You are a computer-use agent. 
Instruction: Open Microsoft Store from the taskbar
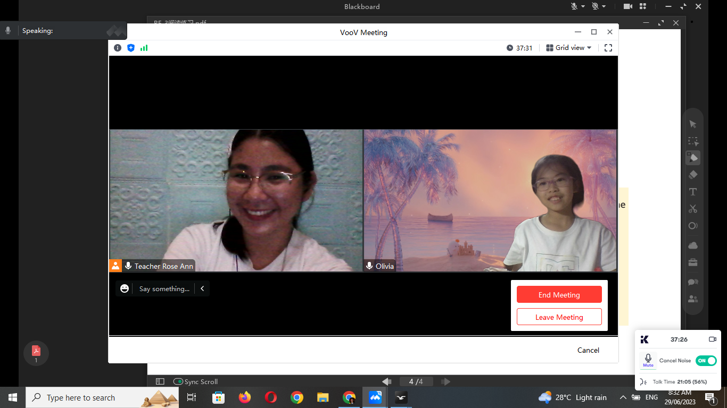[x=219, y=397]
